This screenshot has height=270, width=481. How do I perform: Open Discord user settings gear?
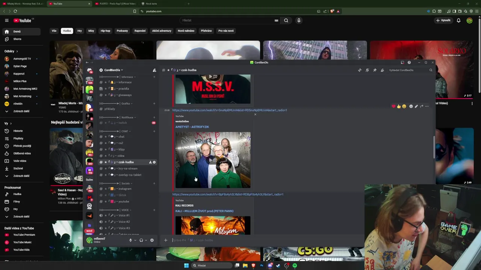(152, 240)
